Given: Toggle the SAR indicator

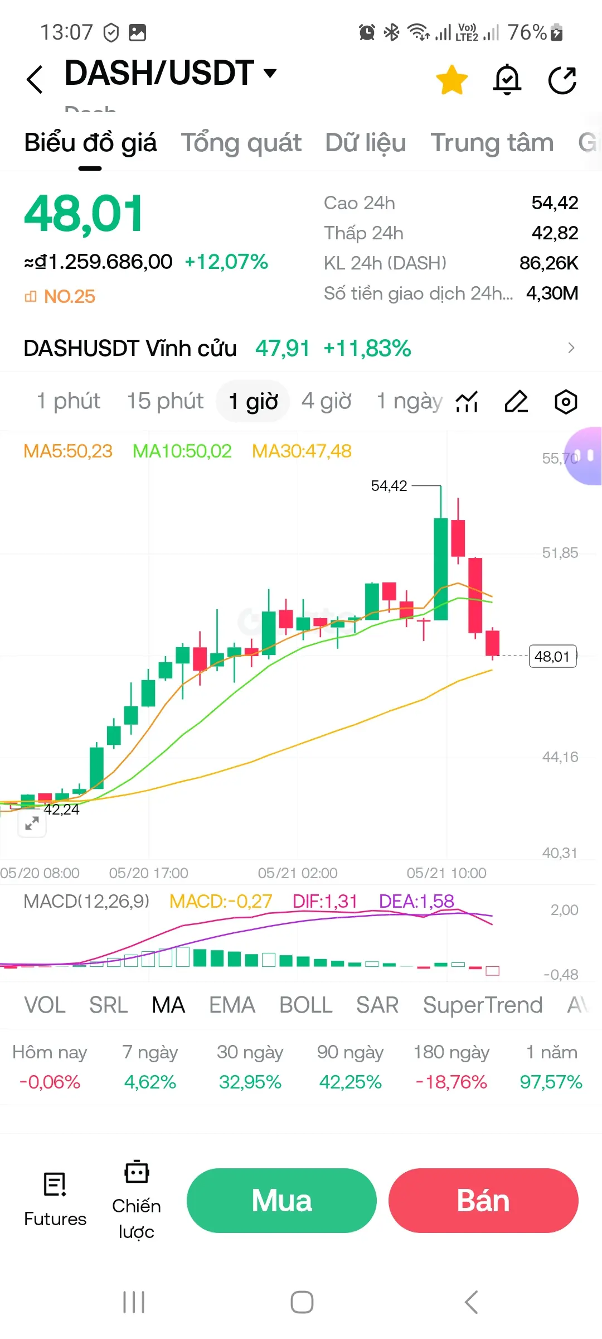Looking at the screenshot, I should 377,1005.
